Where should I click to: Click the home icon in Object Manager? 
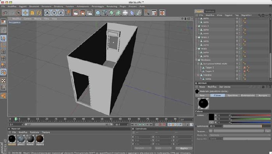click(x=263, y=15)
